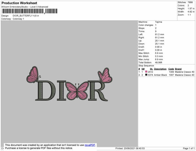Select thread code 1007 in stop sequence
Screen dimensions: 196x151
tap(171, 75)
